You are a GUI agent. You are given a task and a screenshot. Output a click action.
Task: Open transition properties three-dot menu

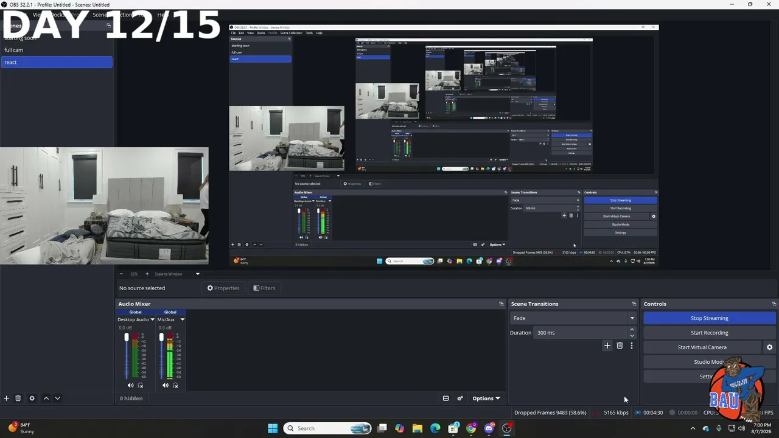(x=632, y=346)
